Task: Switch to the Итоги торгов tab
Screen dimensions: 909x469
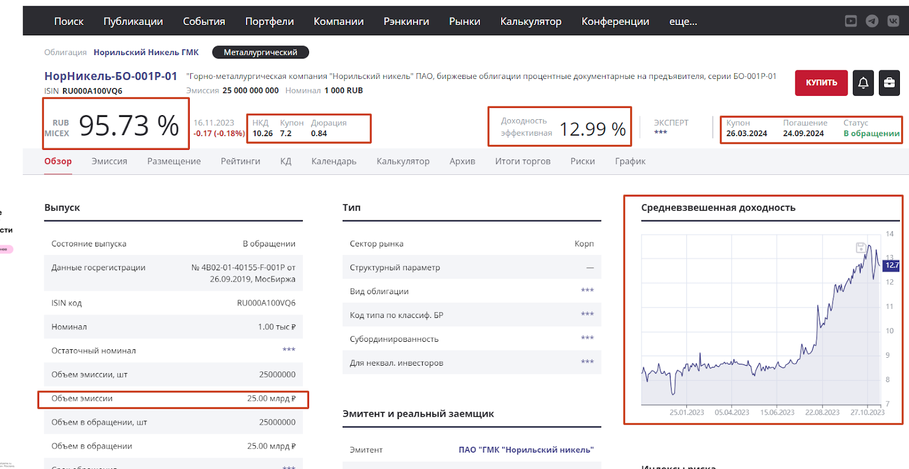Action: tap(523, 161)
